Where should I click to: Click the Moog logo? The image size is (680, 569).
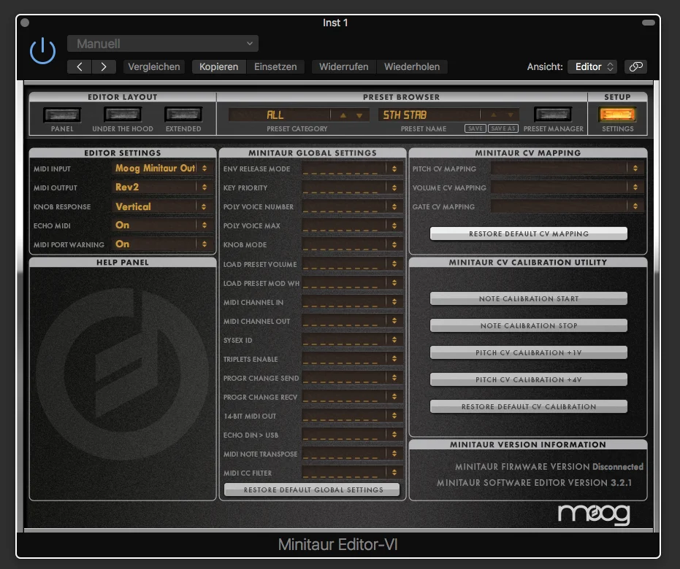point(594,514)
